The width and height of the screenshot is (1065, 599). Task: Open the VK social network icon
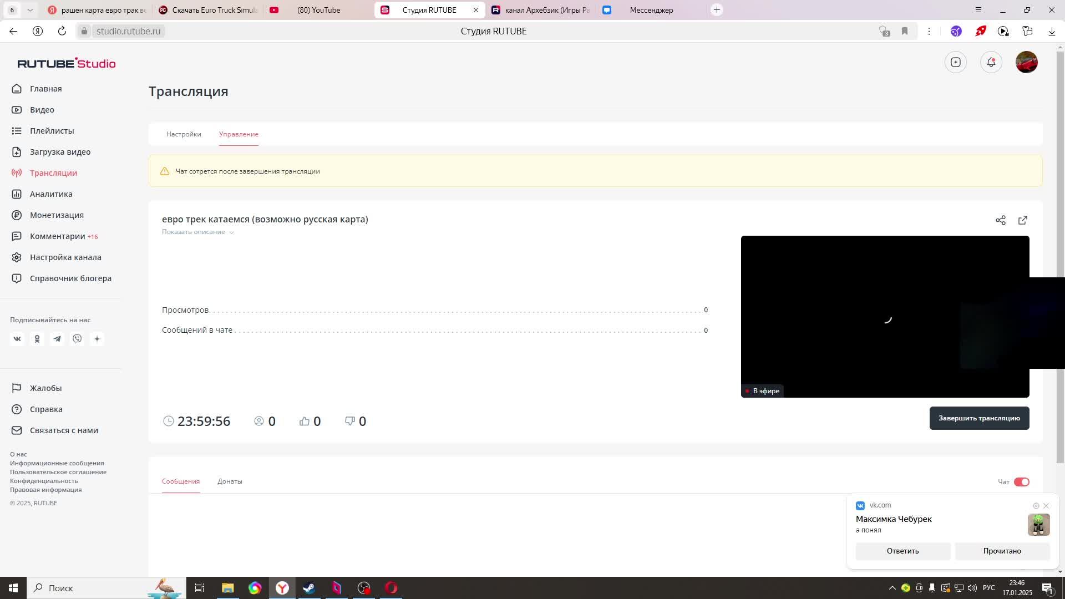(x=17, y=339)
